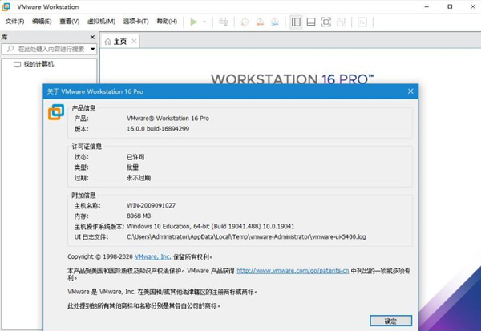Select the 主页 tab
Viewport: 481px width, 331px height.
(x=119, y=42)
